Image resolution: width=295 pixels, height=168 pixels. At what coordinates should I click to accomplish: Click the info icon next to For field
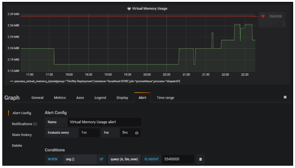tap(137, 133)
